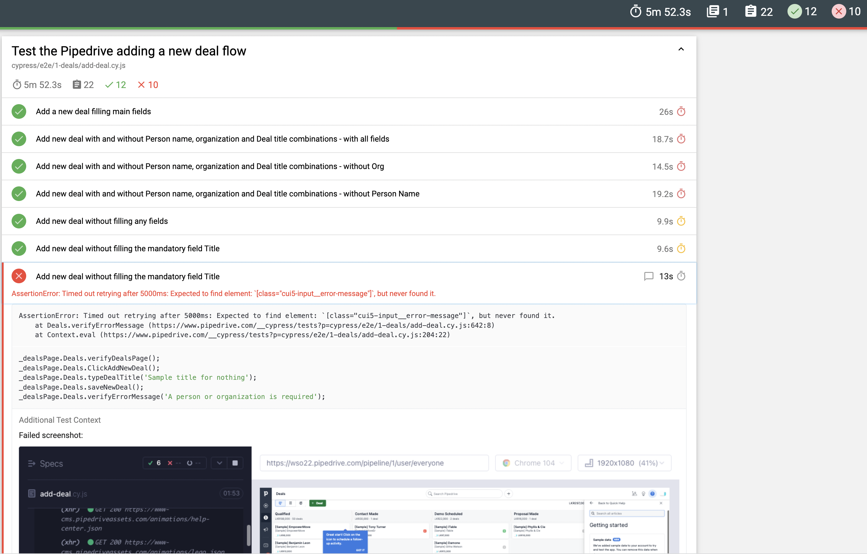Click the red X status on the failed Title test

pyautogui.click(x=19, y=276)
